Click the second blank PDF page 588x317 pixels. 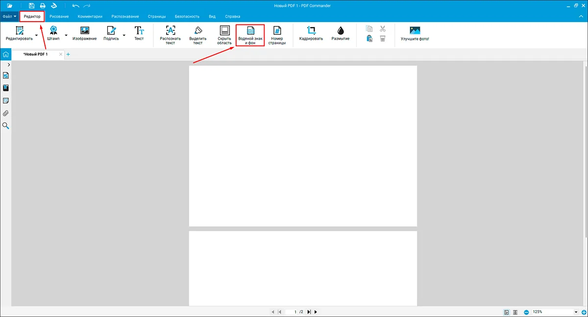pos(303,269)
